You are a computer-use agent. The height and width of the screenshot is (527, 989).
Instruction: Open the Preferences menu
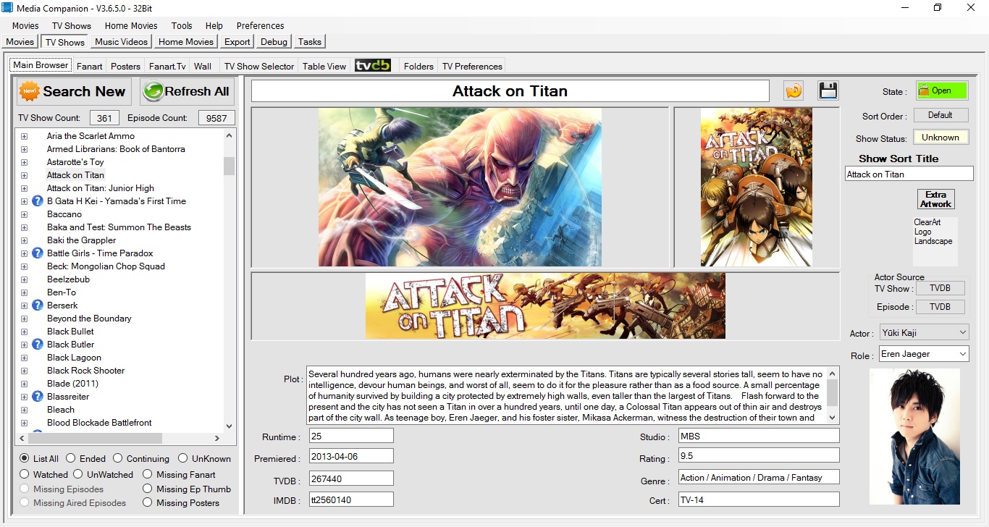tap(260, 25)
